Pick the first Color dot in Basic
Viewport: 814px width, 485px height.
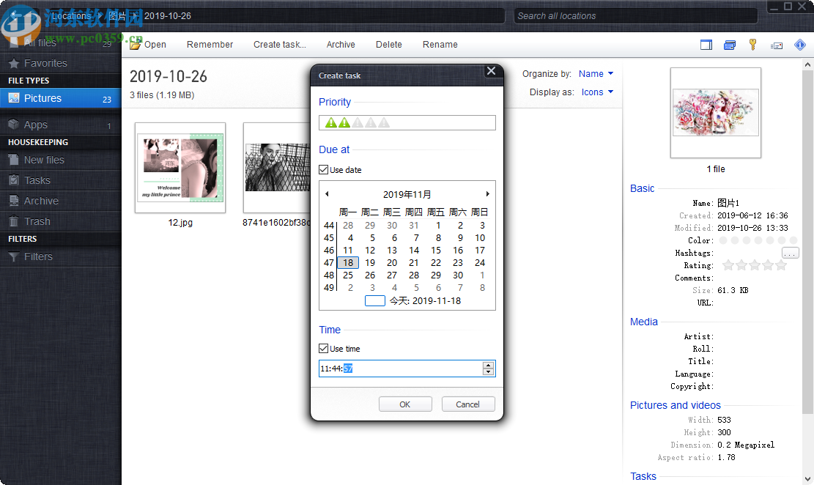click(x=723, y=240)
